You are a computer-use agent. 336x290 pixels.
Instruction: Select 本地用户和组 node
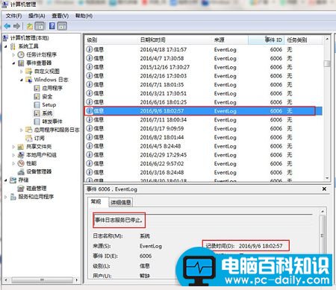tap(41, 155)
